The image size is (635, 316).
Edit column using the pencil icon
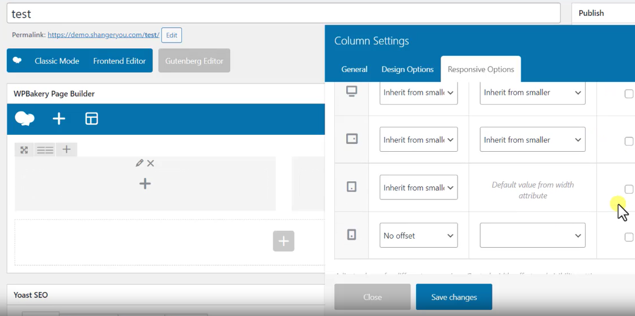pos(139,163)
